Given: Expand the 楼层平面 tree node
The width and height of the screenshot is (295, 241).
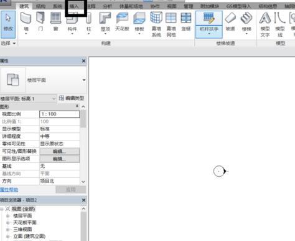Looking at the screenshot, I should pos(8,216).
